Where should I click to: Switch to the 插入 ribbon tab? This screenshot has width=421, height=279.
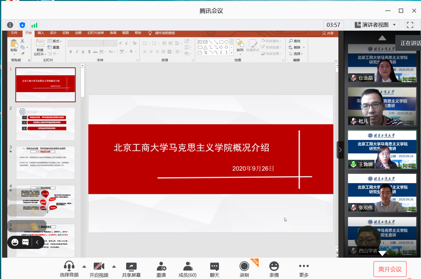[x=41, y=33]
